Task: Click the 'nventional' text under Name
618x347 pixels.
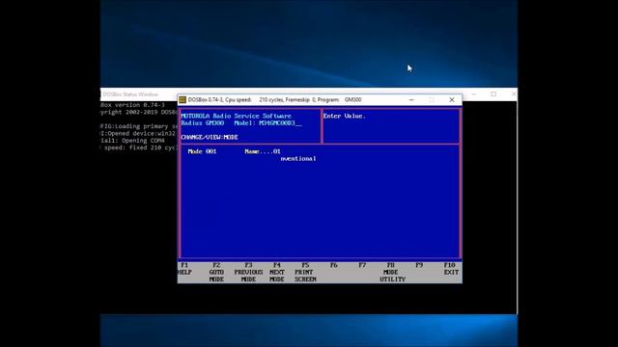Action: point(298,158)
